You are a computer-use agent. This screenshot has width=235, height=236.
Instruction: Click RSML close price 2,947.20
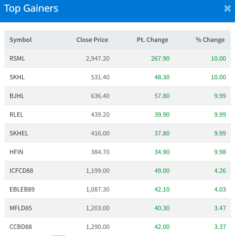[x=97, y=58]
